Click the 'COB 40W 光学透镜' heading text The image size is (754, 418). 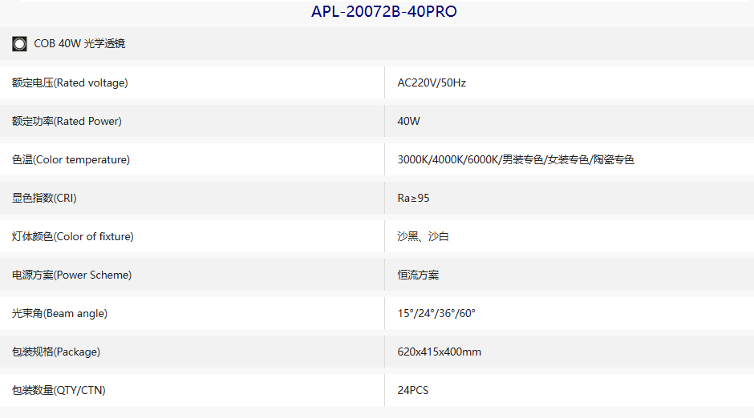point(79,44)
